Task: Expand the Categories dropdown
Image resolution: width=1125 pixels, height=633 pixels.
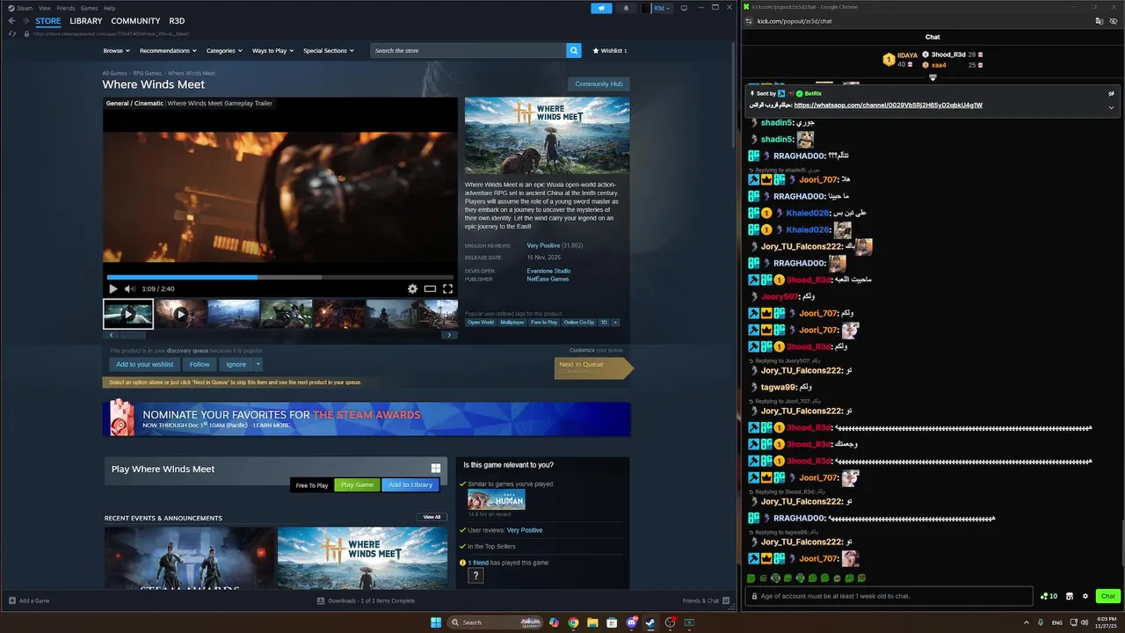Action: click(x=224, y=51)
